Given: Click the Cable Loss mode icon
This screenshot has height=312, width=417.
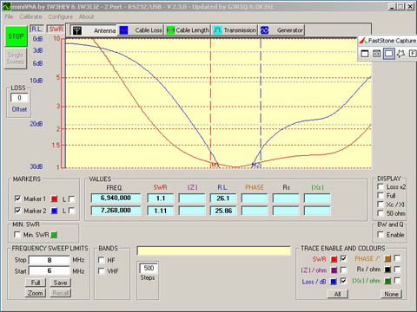Looking at the screenshot, I should point(123,30).
